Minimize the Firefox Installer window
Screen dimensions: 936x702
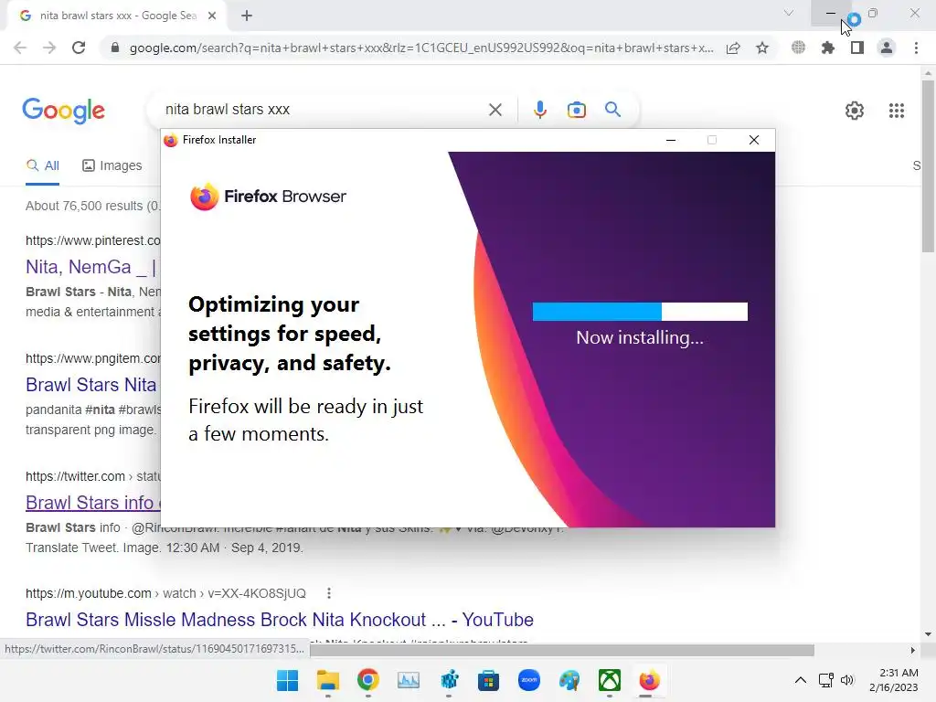pyautogui.click(x=670, y=140)
